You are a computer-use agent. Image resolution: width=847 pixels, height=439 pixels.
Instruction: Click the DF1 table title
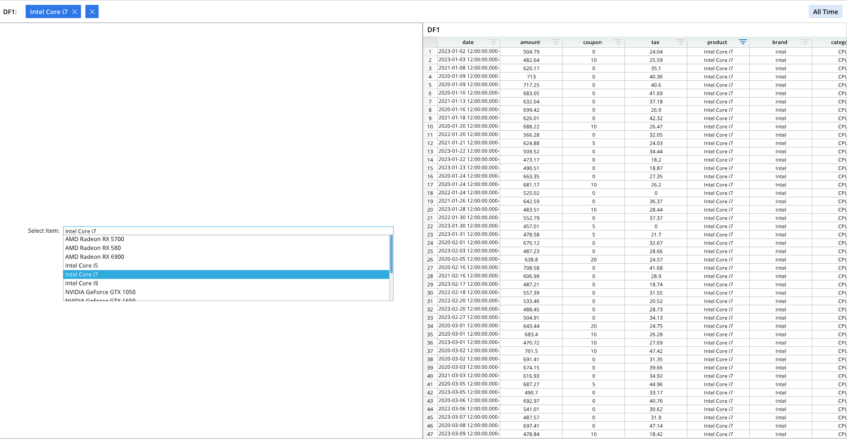[433, 30]
